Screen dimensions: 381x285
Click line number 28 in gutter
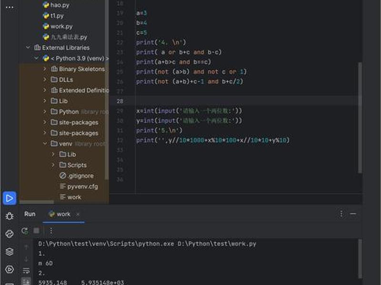pyautogui.click(x=120, y=101)
